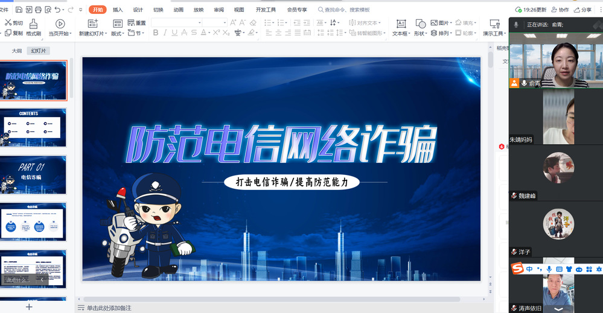Insert a text box (文本框)

400,27
